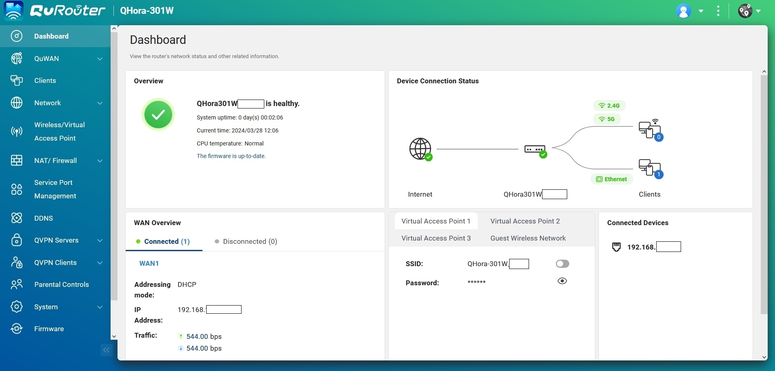Expand the NAT/ Firewall chevron
Image resolution: width=775 pixels, height=371 pixels.
100,161
